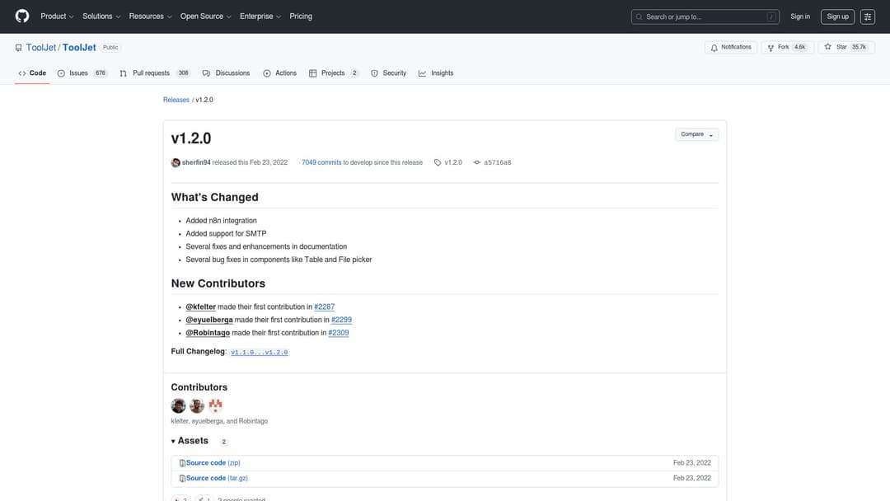Viewport: 890px width, 501px height.
Task: Go back to Releases breadcrumb
Action: (176, 100)
